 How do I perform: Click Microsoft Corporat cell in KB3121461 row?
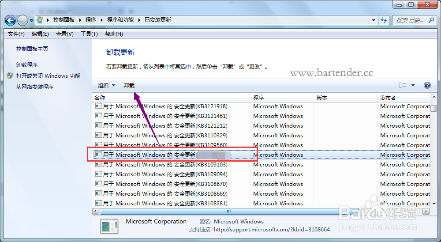pos(405,116)
